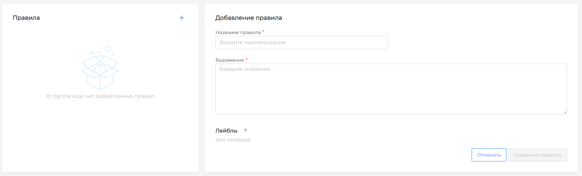
Task: Click the Название правила field label
Action: coord(238,32)
